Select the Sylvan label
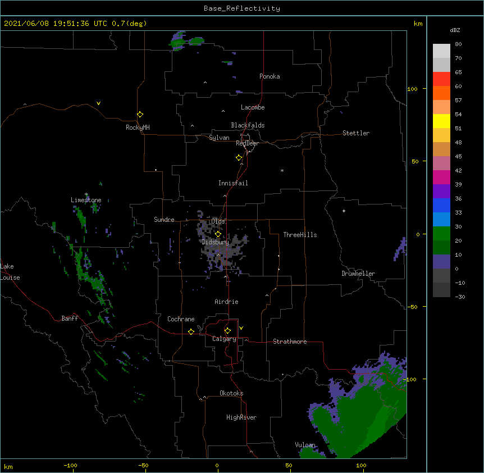The width and height of the screenshot is (484, 473). pos(219,138)
